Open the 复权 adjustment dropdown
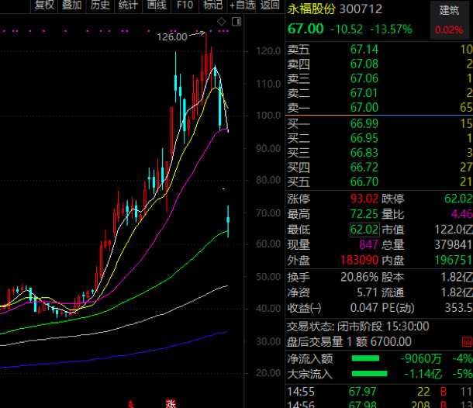 point(44,5)
